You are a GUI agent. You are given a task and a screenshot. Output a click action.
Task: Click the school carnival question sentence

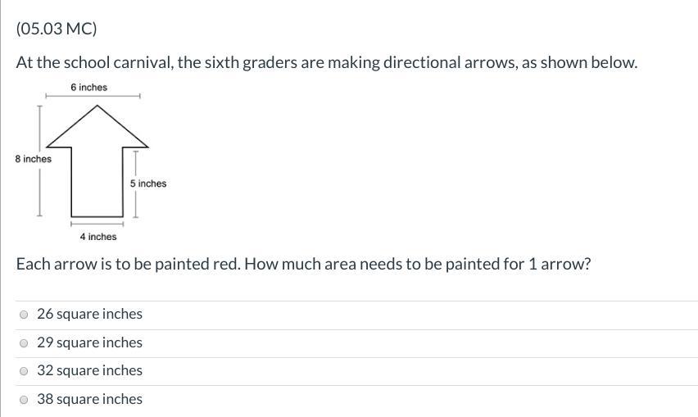(x=326, y=63)
